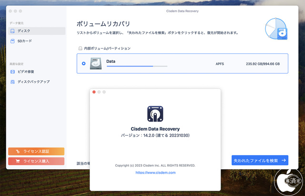Click the 内部ボリューム/パーティション header icon
The width and height of the screenshot is (305, 196).
[81, 49]
